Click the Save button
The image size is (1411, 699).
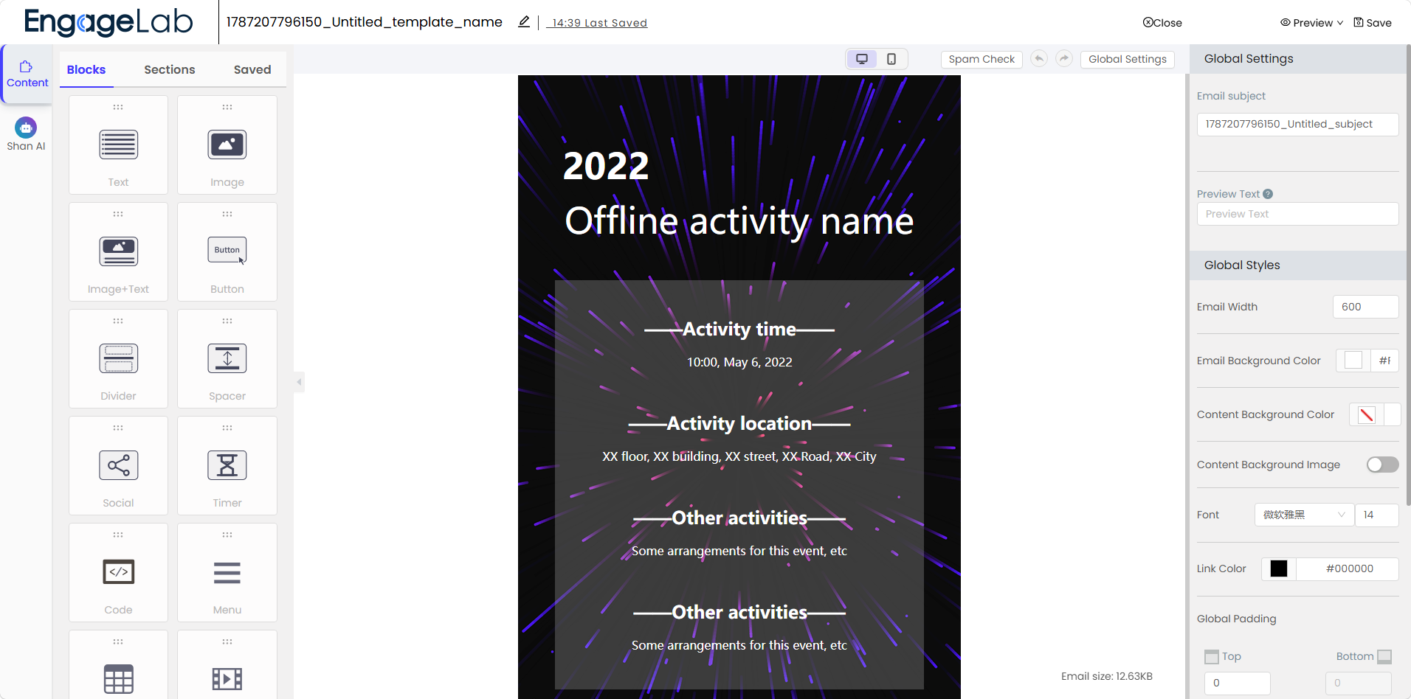(x=1373, y=23)
